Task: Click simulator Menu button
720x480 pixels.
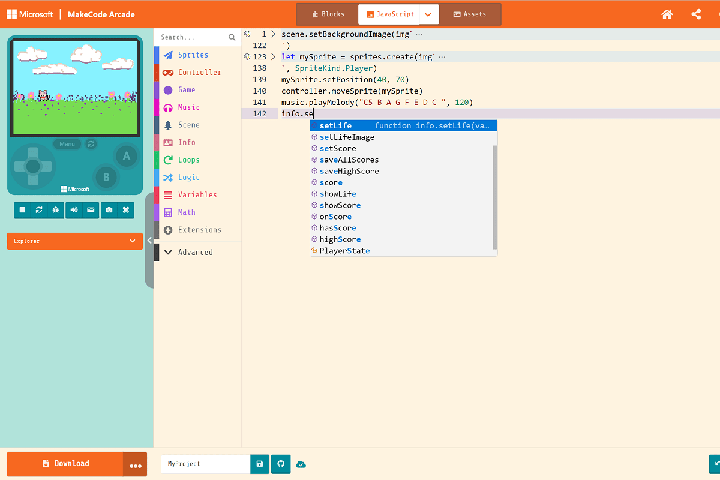Action: [x=67, y=144]
